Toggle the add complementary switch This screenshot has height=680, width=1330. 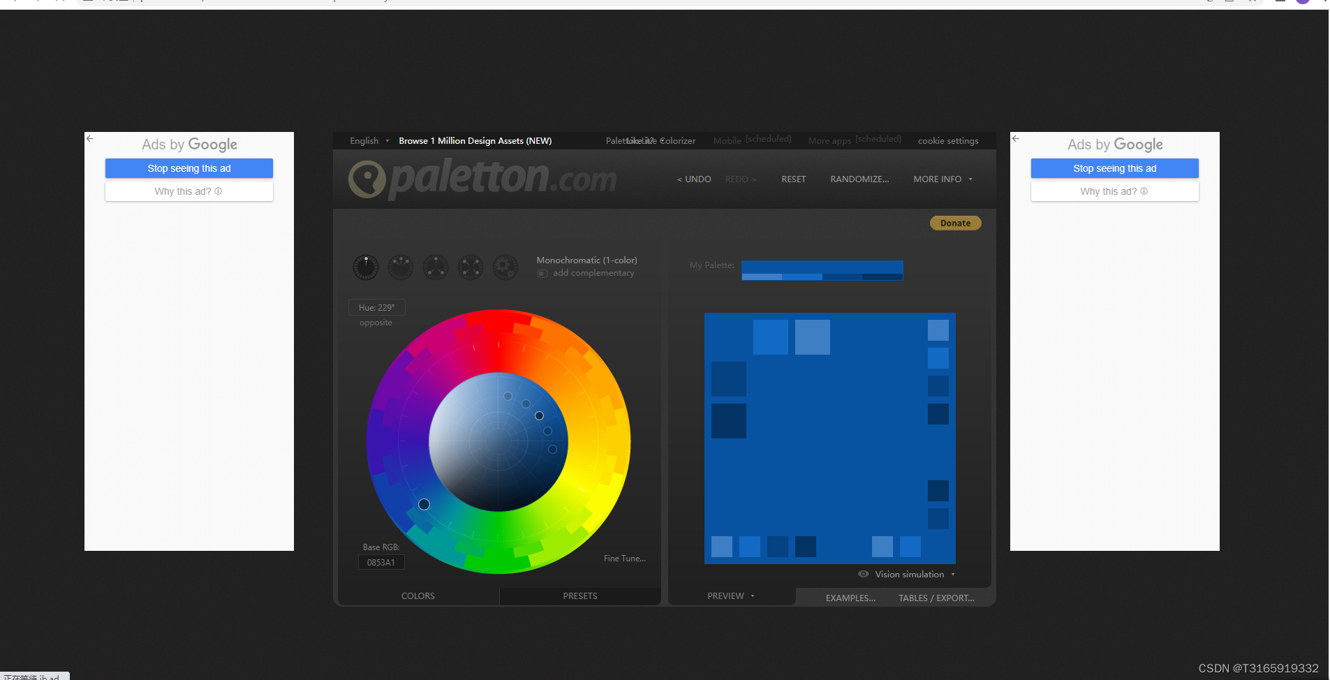pyautogui.click(x=542, y=274)
